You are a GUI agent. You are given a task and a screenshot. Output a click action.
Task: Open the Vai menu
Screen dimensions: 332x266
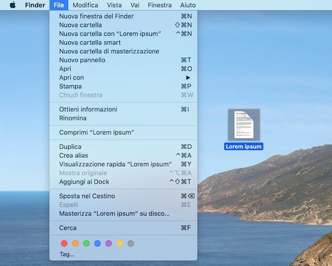[134, 5]
